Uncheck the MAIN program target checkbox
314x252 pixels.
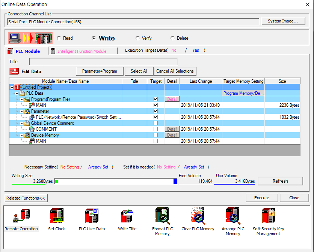click(x=155, y=105)
